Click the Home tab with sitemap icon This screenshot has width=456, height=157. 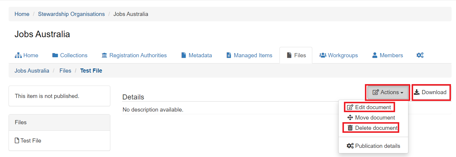click(27, 55)
